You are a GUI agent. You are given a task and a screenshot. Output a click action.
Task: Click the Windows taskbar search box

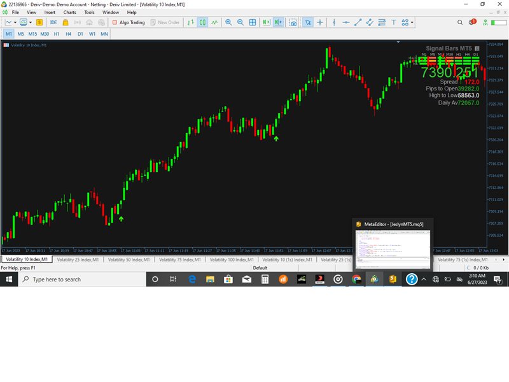pos(82,279)
